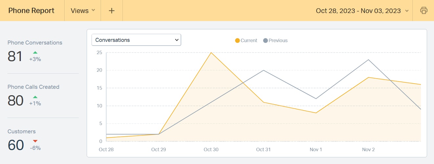This screenshot has width=434, height=164.
Task: Click the printer icon to print report
Action: pyautogui.click(x=423, y=10)
